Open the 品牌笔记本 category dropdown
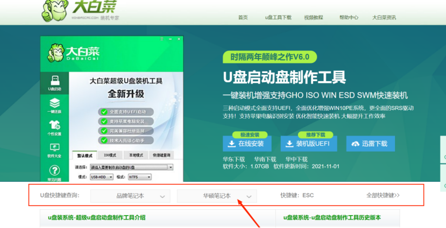Image resolution: width=446 pixels, height=228 pixels. [x=130, y=196]
